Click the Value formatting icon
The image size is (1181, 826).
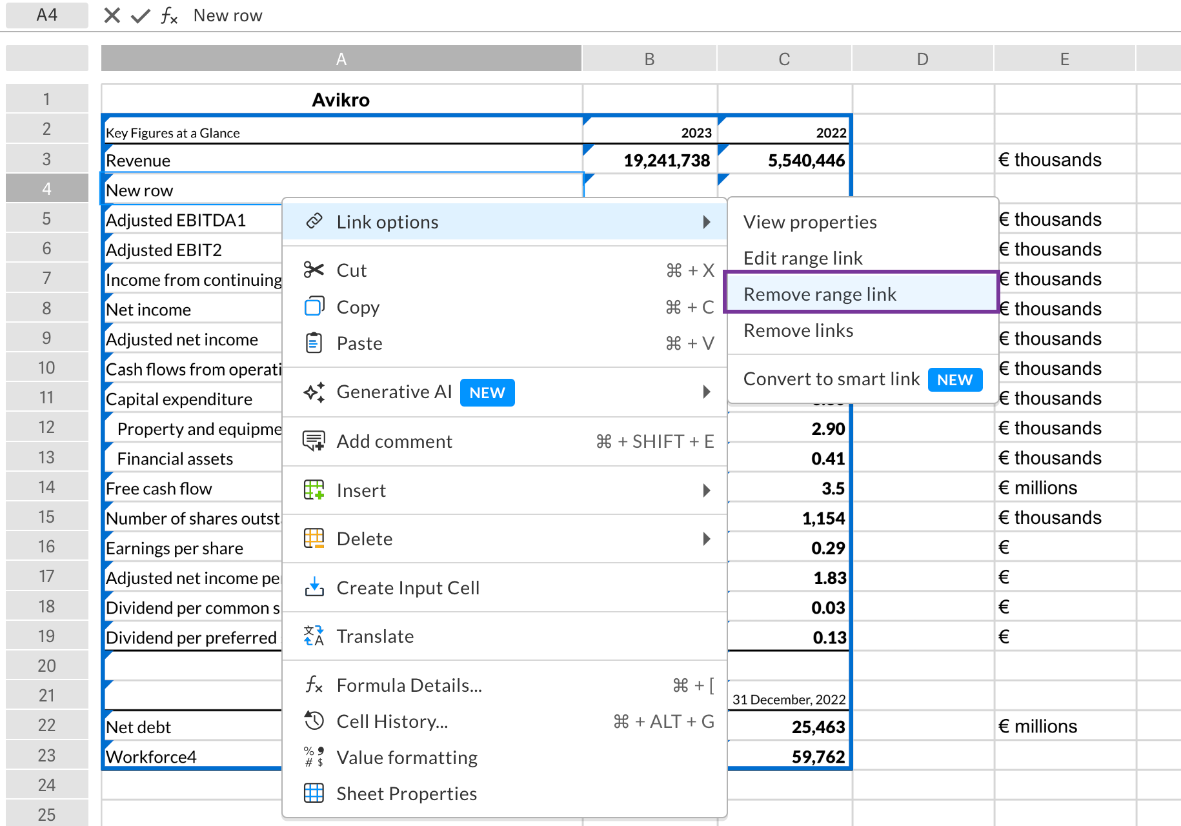(313, 756)
